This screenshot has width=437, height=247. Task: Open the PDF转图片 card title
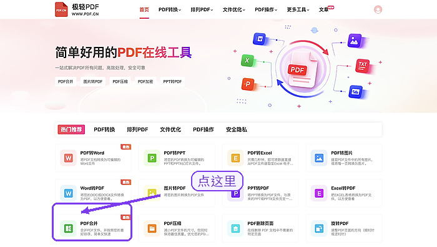pyautogui.click(x=341, y=153)
